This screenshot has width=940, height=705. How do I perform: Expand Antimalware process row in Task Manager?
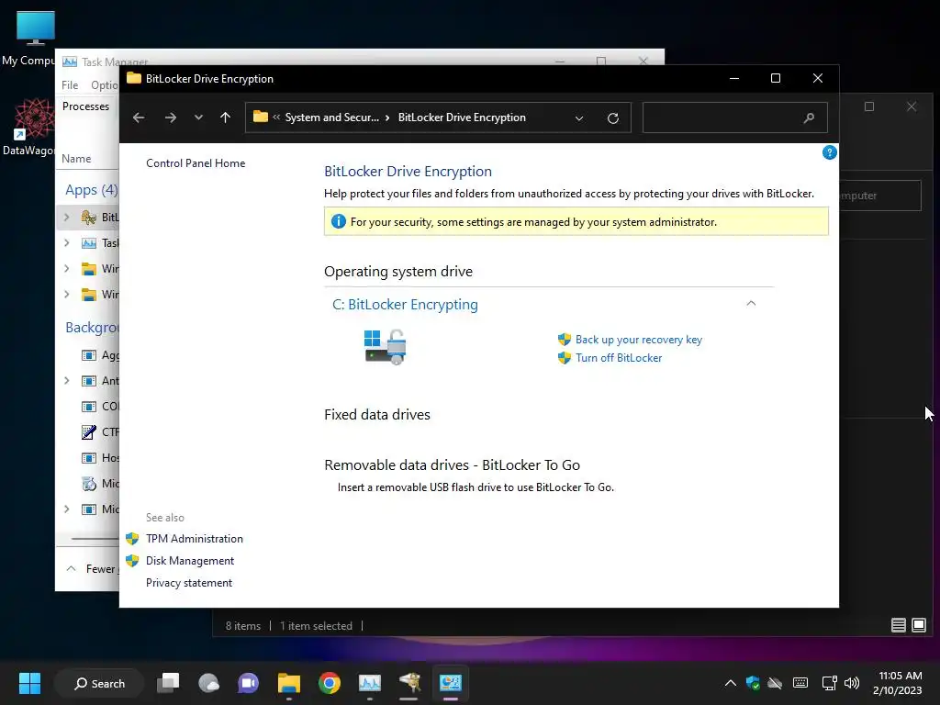66,381
